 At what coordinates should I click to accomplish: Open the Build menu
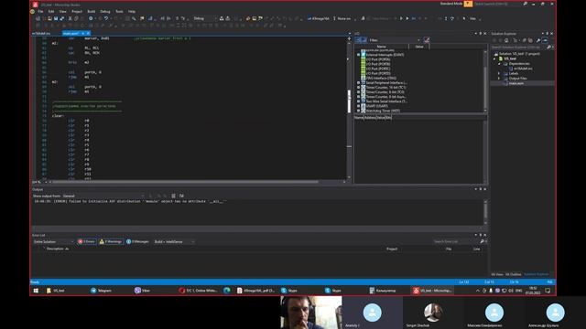92,12
